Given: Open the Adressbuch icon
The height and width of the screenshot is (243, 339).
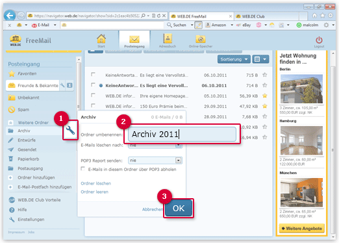Looking at the screenshot, I should [x=168, y=39].
